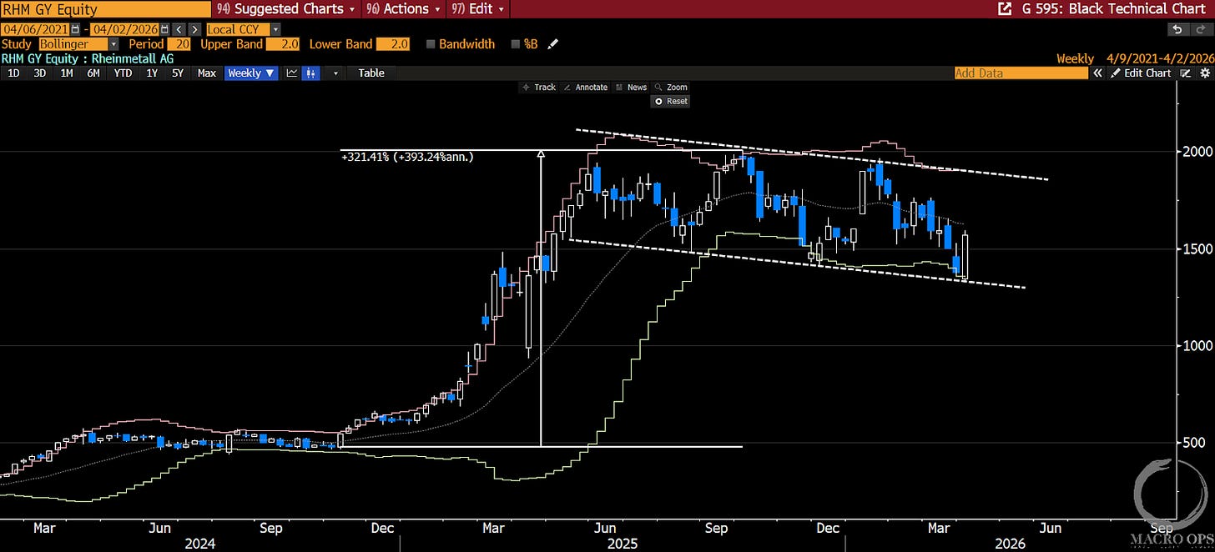This screenshot has height=552, width=1215.
Task: Click the Weekly 4/9/2021-4/2/2026 range label
Action: click(1136, 59)
